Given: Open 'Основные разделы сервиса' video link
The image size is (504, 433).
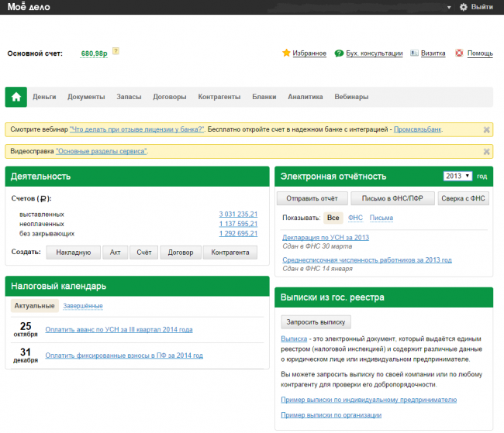Looking at the screenshot, I should (x=102, y=151).
